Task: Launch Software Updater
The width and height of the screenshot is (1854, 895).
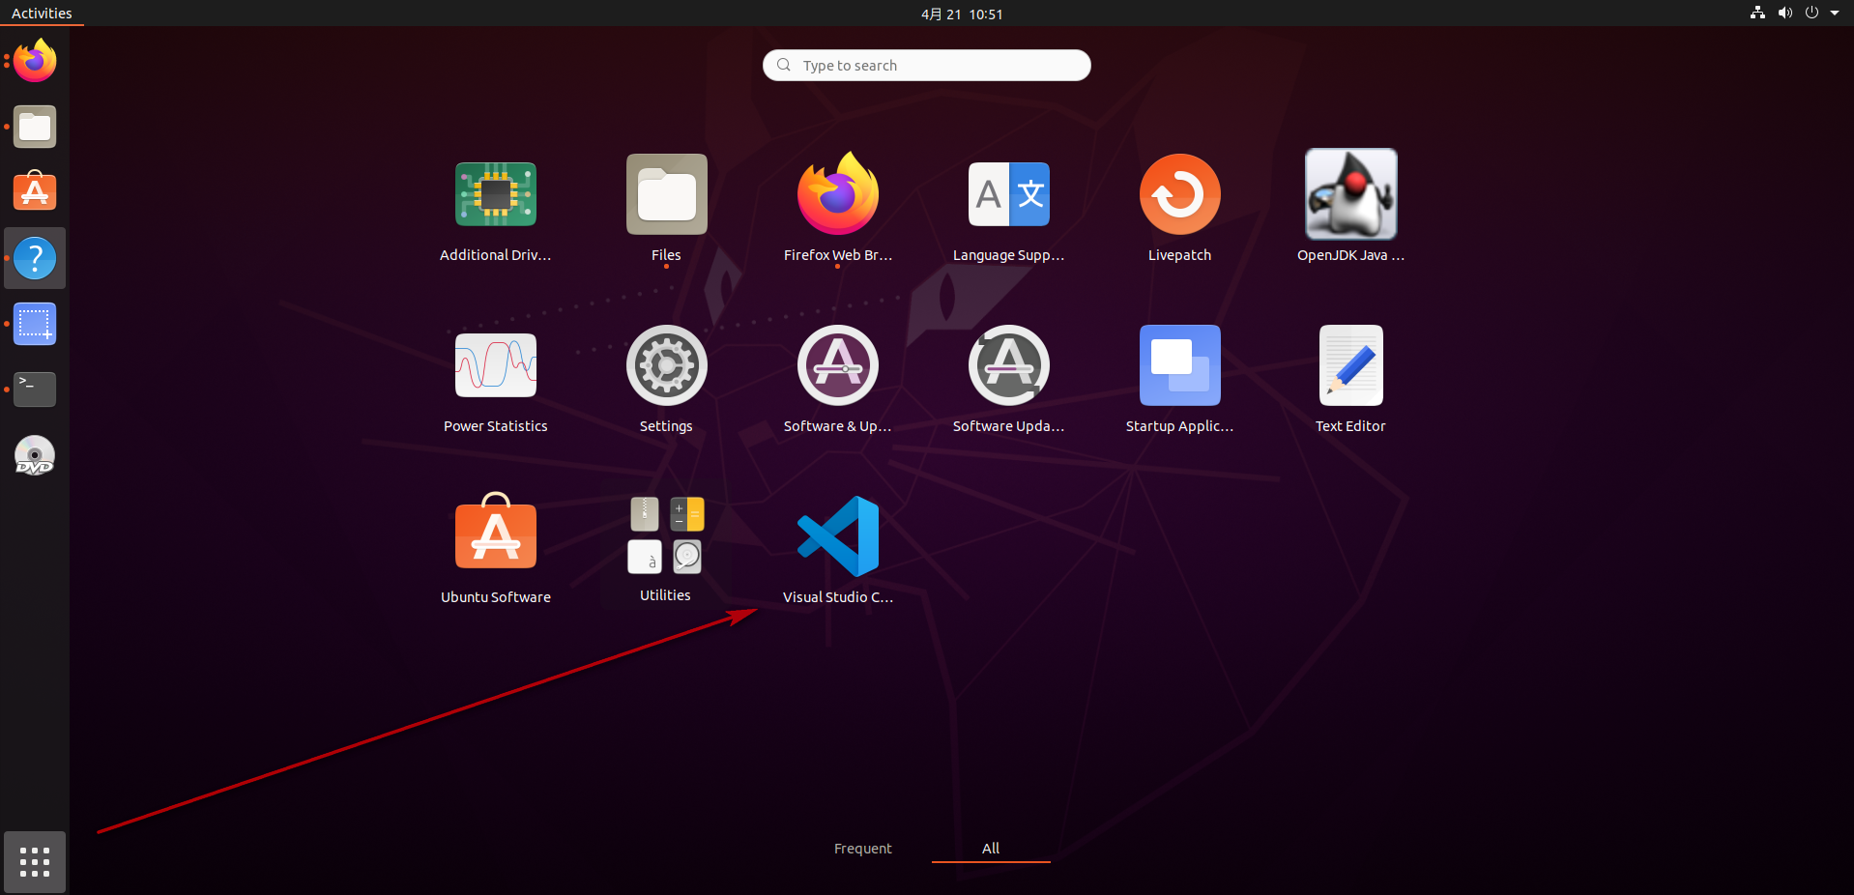Action: click(1008, 365)
